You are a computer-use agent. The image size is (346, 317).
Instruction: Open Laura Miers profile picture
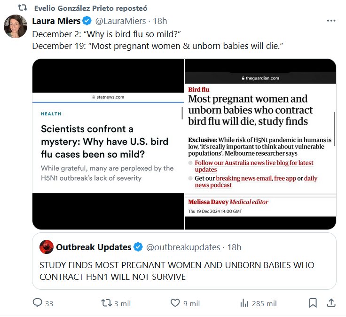(x=16, y=26)
